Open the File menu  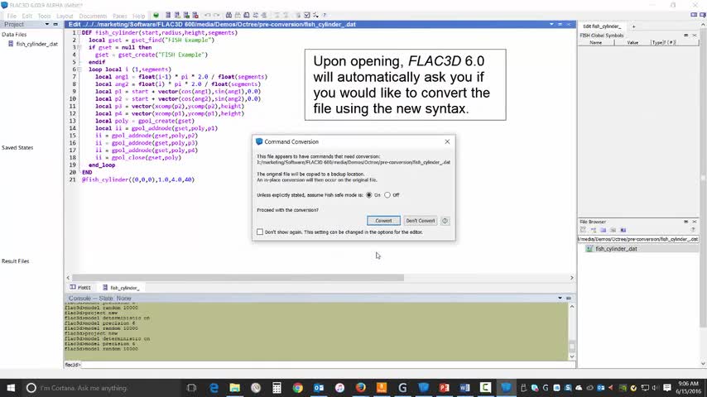[12, 16]
